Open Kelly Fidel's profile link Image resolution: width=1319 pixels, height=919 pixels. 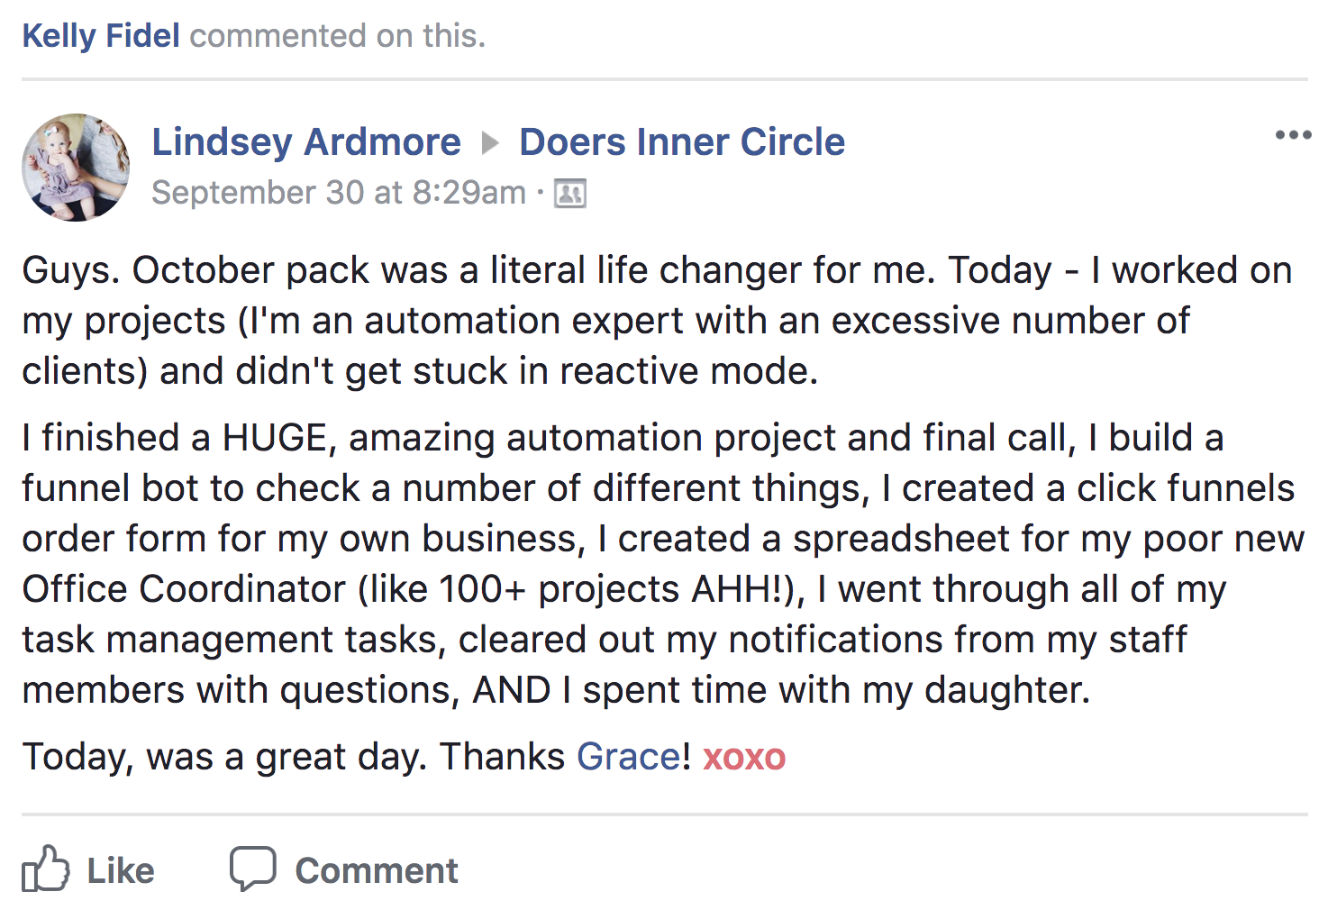click(x=101, y=36)
